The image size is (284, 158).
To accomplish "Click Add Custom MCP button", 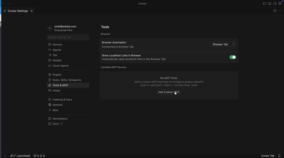I will tap(169, 92).
